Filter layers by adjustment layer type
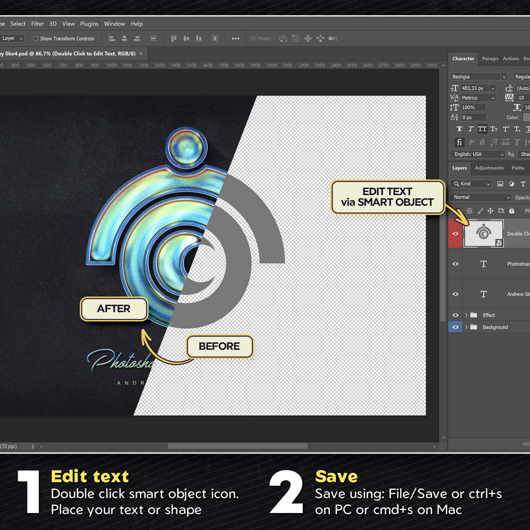 click(x=511, y=184)
